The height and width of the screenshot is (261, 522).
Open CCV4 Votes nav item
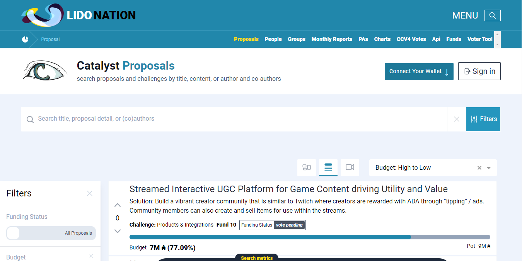(411, 39)
